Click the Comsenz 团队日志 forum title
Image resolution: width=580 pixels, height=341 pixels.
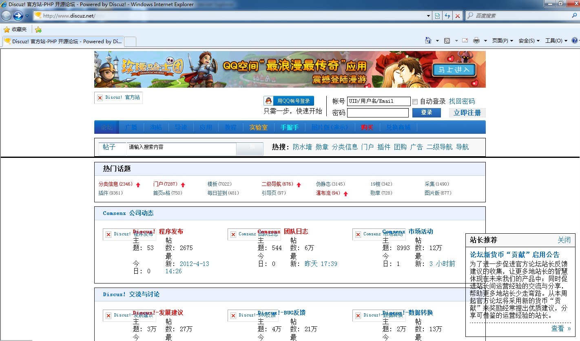coord(283,231)
